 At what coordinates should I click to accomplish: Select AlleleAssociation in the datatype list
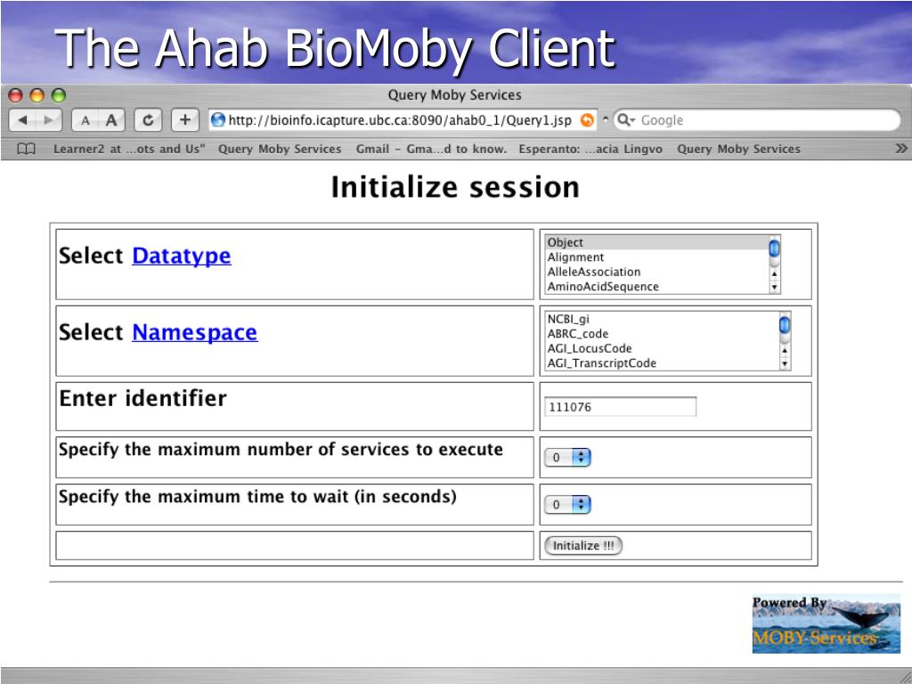[x=656, y=272]
